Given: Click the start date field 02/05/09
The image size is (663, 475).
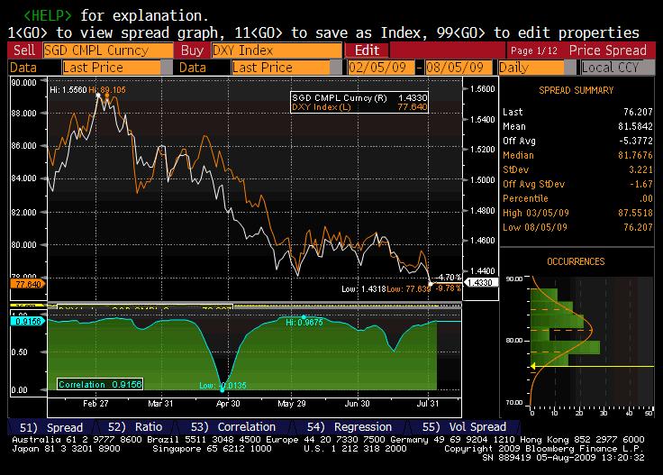Looking at the screenshot, I should pyautogui.click(x=380, y=68).
